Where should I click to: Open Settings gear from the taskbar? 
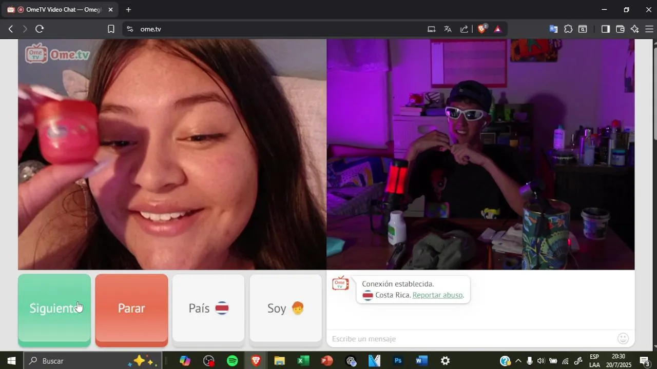tap(446, 361)
